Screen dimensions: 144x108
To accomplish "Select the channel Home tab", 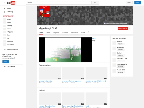I will coord(41,33).
